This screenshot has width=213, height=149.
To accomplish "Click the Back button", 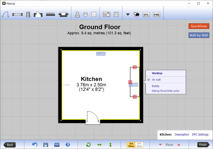I will (x=10, y=145).
